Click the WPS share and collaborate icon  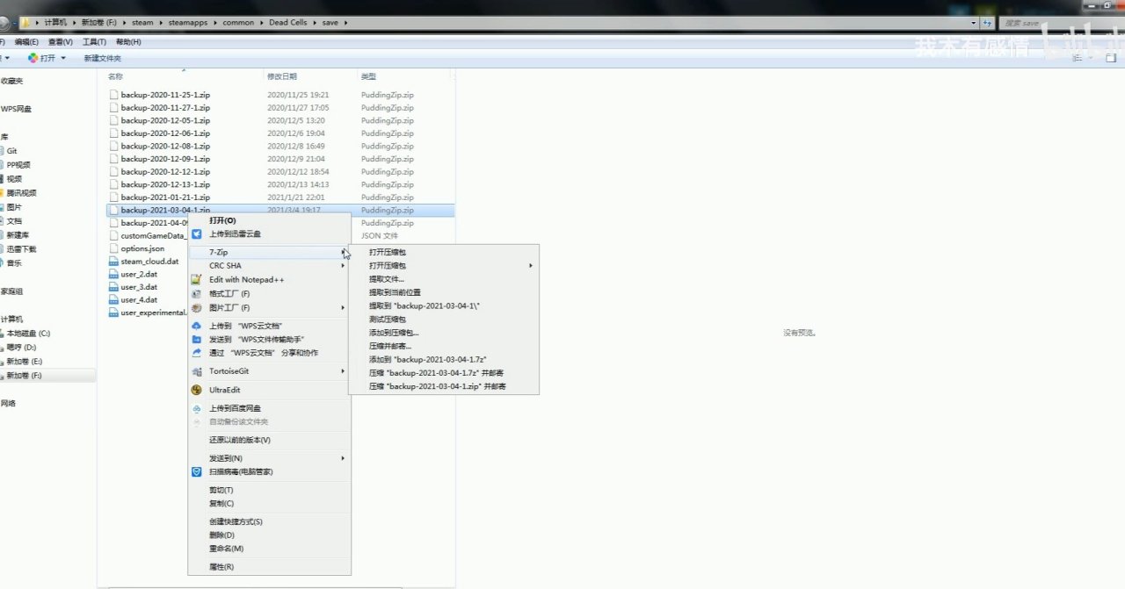tap(197, 353)
